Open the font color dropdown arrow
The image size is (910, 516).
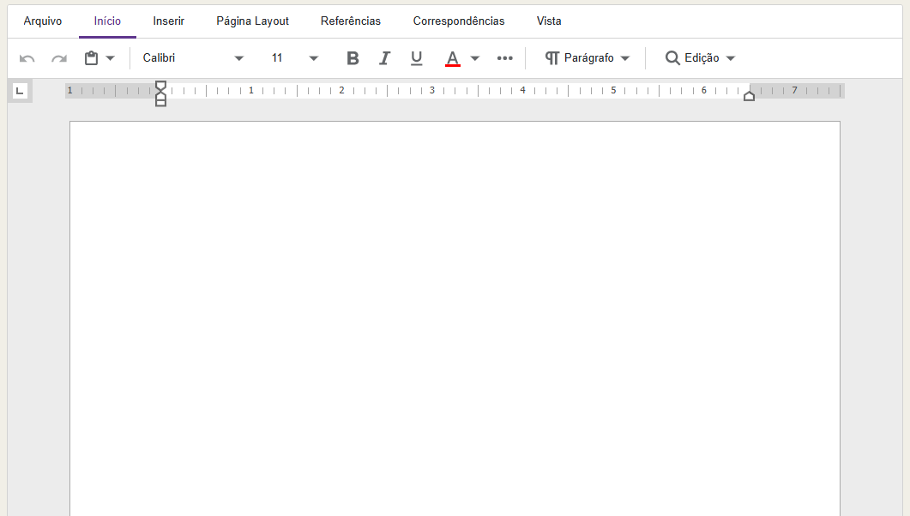[x=475, y=58]
